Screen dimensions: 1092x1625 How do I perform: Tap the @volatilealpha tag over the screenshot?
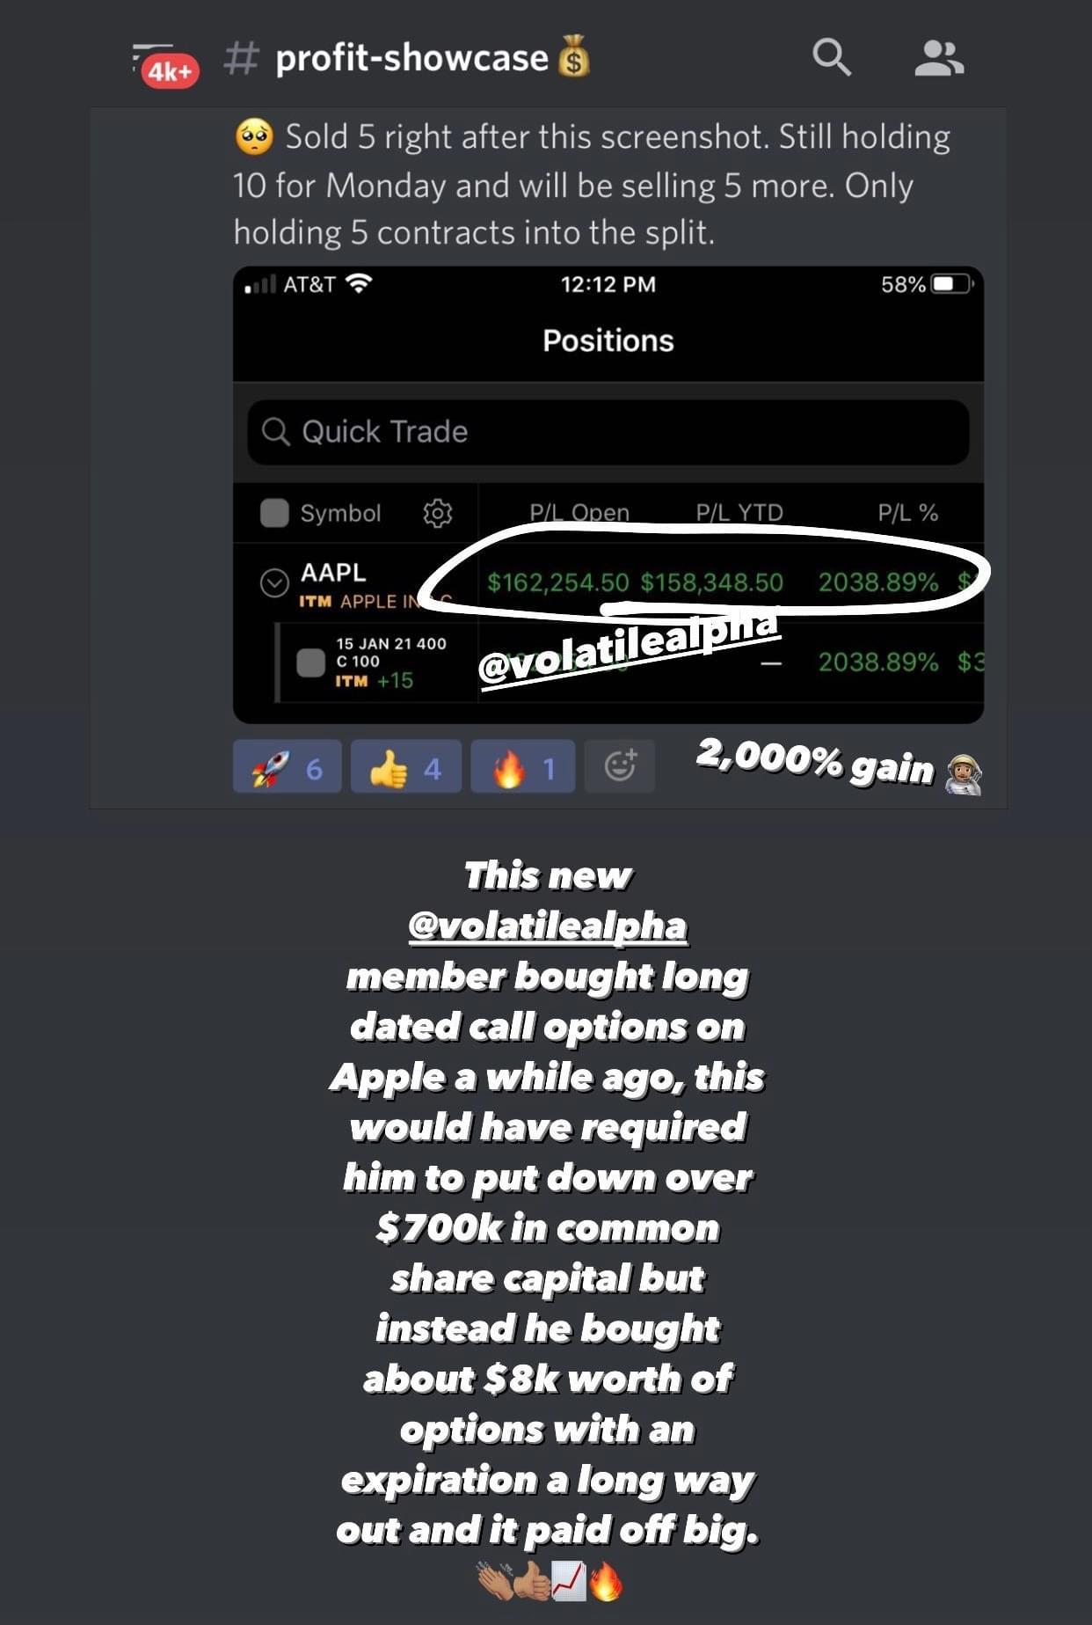[x=629, y=647]
